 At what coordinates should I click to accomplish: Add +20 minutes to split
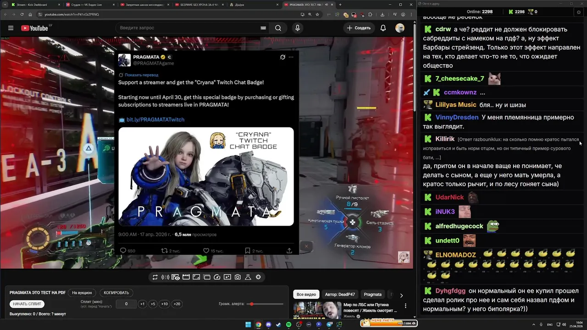tap(177, 304)
